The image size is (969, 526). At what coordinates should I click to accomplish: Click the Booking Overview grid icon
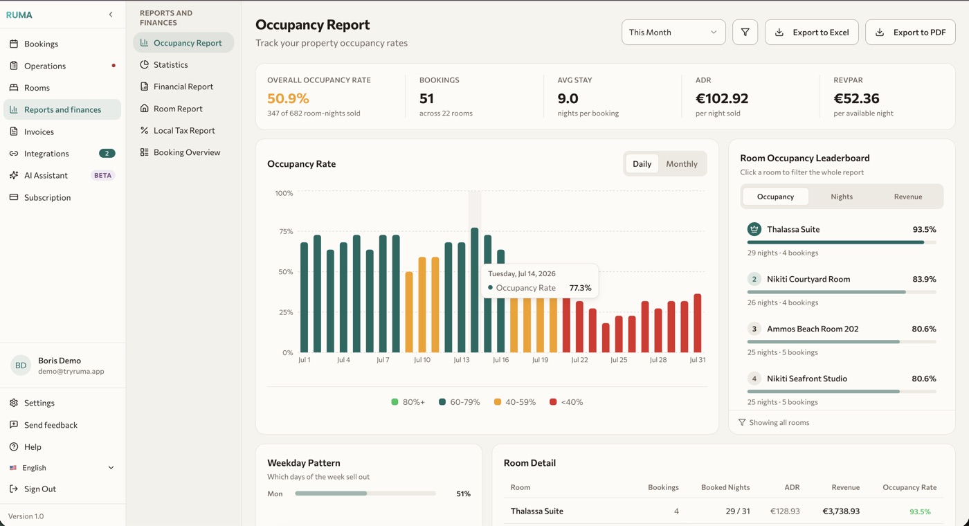tap(144, 152)
